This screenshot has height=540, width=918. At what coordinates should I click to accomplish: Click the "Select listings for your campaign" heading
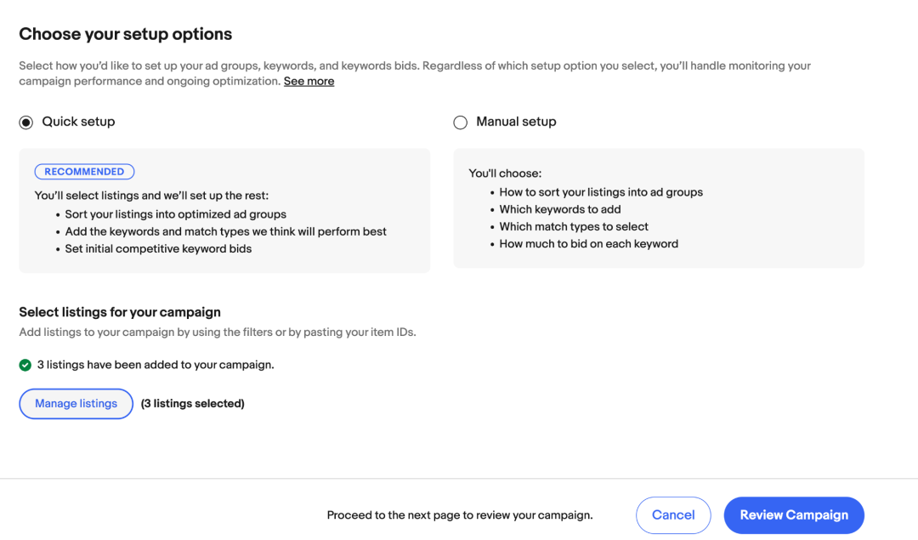click(x=120, y=312)
